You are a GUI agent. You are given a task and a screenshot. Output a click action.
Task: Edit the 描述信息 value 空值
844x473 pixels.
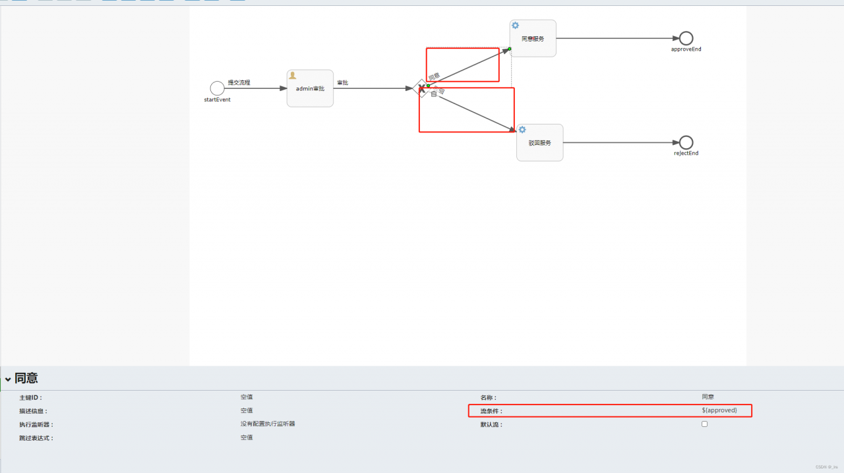click(x=247, y=410)
